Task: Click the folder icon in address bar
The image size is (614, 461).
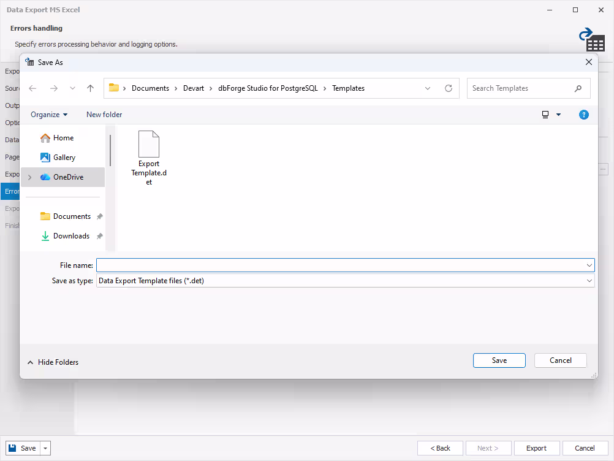Action: (114, 88)
